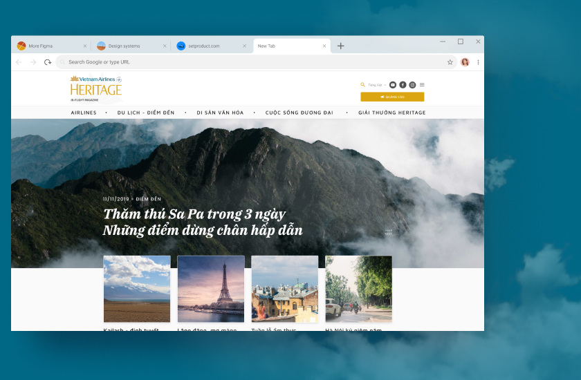This screenshot has width=581, height=380.
Task: Open the browser three-dot menu
Action: pos(478,62)
